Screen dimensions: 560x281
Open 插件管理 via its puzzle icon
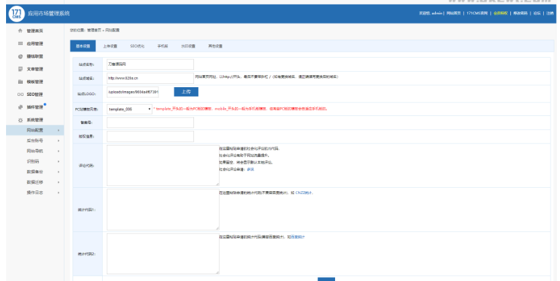pyautogui.click(x=20, y=107)
